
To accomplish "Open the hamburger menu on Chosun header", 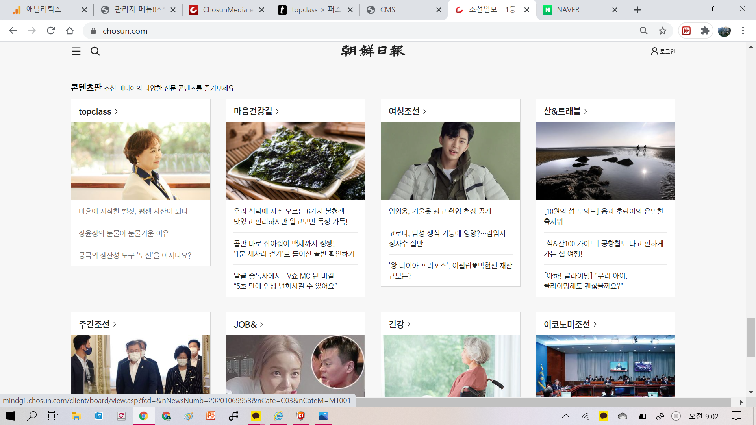I will click(x=76, y=51).
